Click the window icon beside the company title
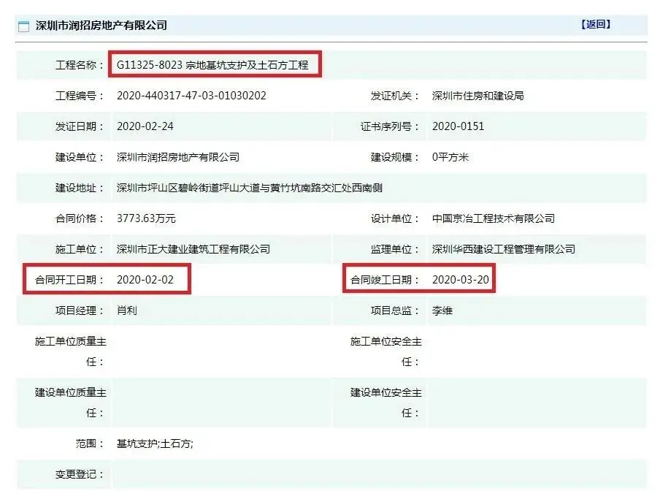Viewport: 671px width, 499px height. point(24,26)
